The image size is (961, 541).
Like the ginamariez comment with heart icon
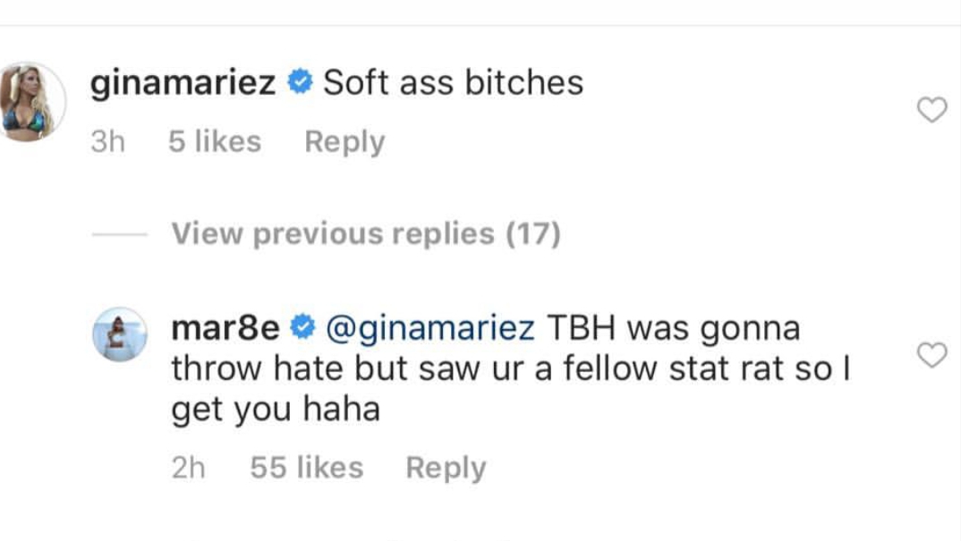(932, 110)
